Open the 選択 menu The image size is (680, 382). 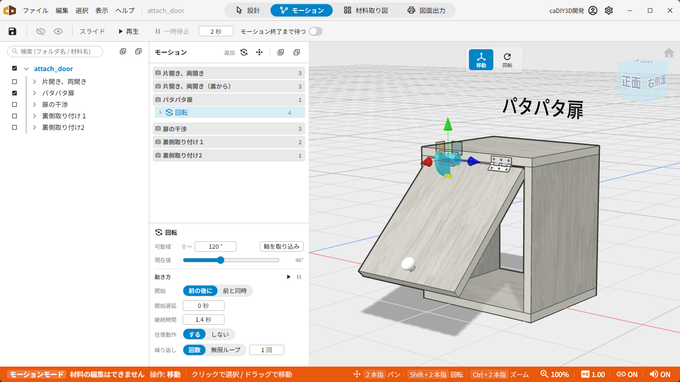click(82, 10)
